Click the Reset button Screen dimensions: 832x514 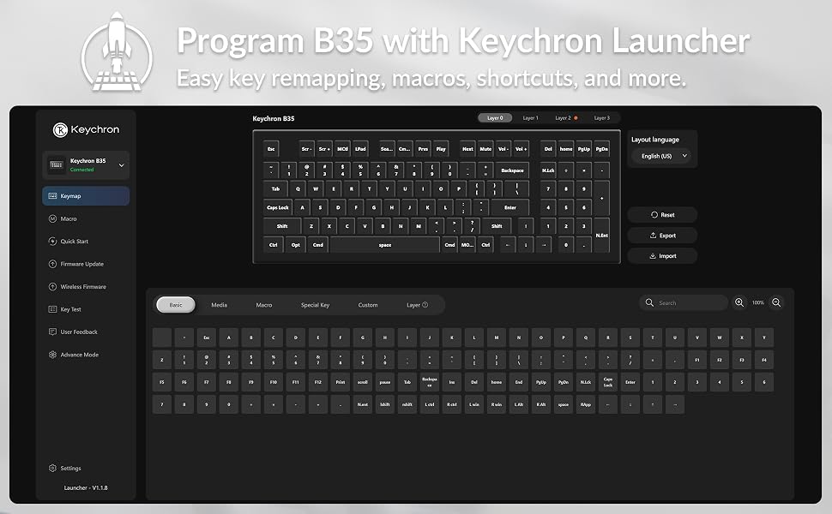click(662, 215)
